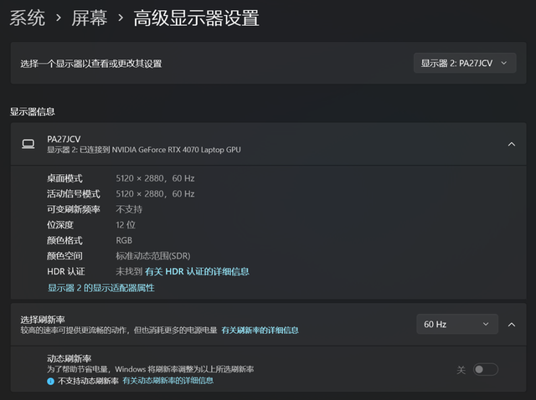Click the 动态刷新率 heading

(x=69, y=359)
